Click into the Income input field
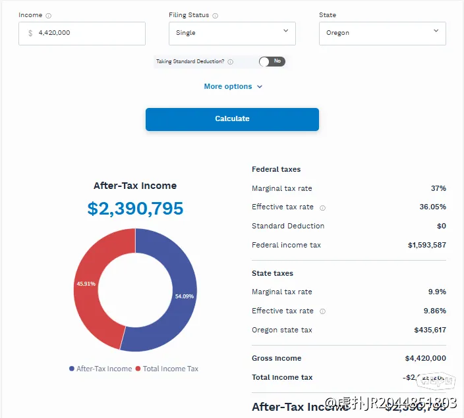Image resolution: width=464 pixels, height=418 pixels. pyautogui.click(x=89, y=33)
